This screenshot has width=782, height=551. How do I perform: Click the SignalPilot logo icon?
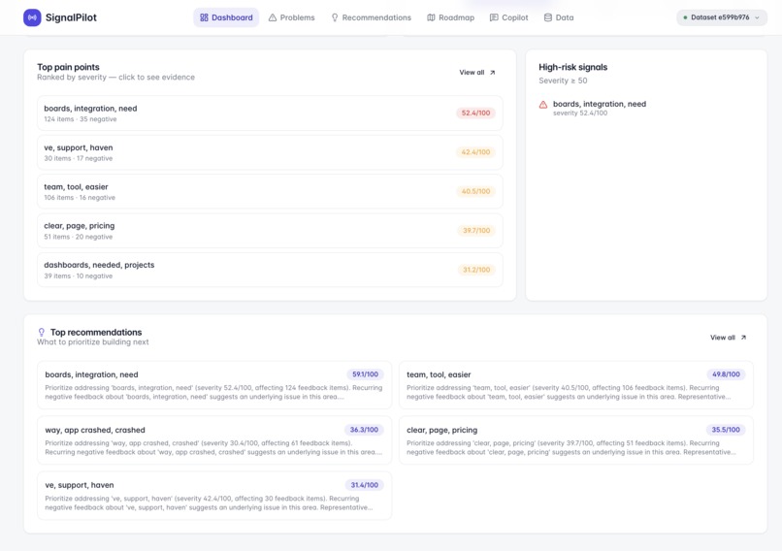tap(32, 17)
